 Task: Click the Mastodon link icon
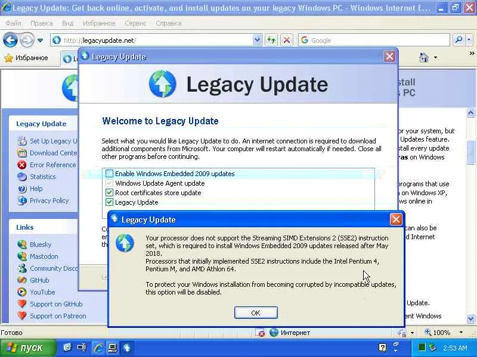22,256
